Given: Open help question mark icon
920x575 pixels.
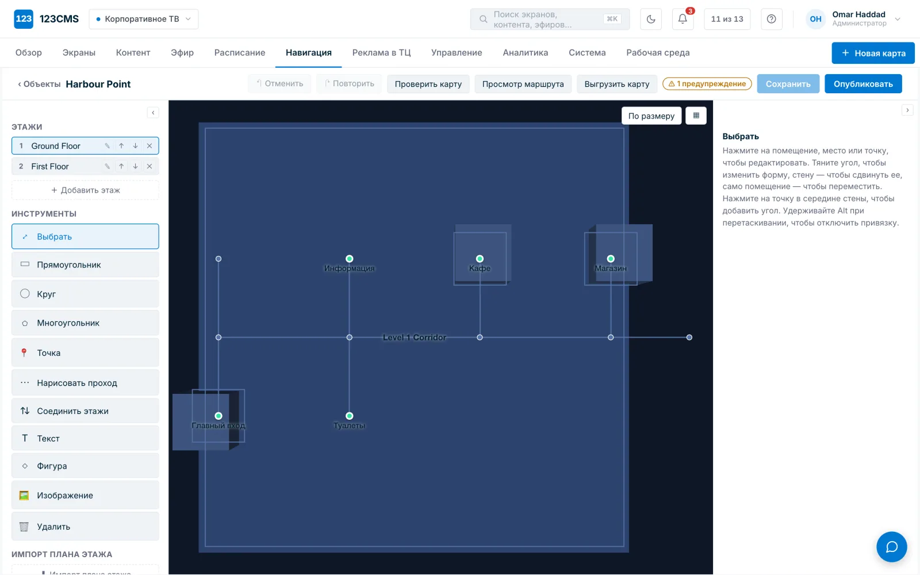Looking at the screenshot, I should pyautogui.click(x=772, y=19).
